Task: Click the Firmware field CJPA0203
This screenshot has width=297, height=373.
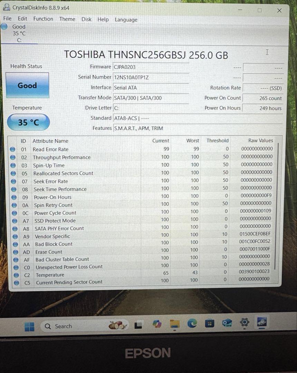Action: (151, 67)
